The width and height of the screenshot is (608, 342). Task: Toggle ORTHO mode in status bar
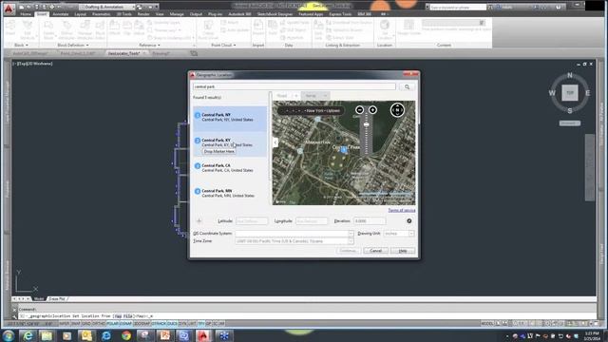pos(99,324)
